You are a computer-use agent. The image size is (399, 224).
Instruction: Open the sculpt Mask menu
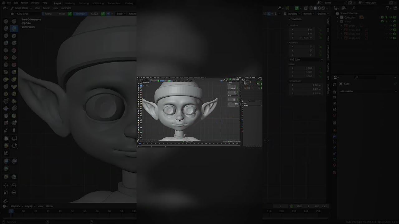[x=55, y=8]
